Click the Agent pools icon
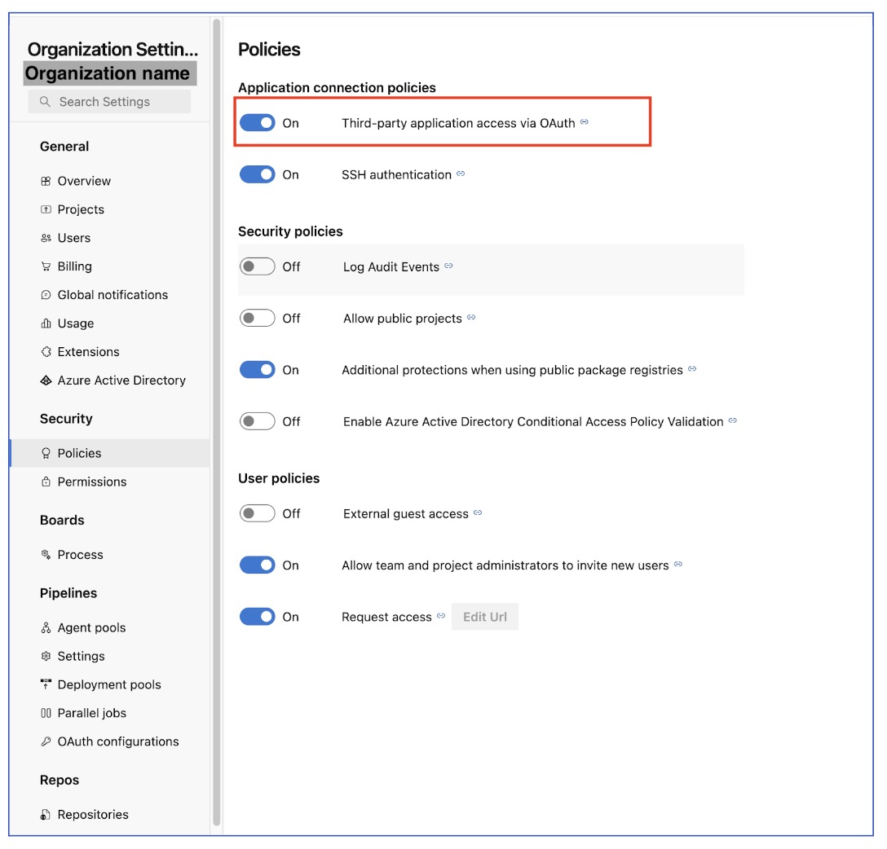This screenshot has width=887, height=849. pyautogui.click(x=46, y=627)
